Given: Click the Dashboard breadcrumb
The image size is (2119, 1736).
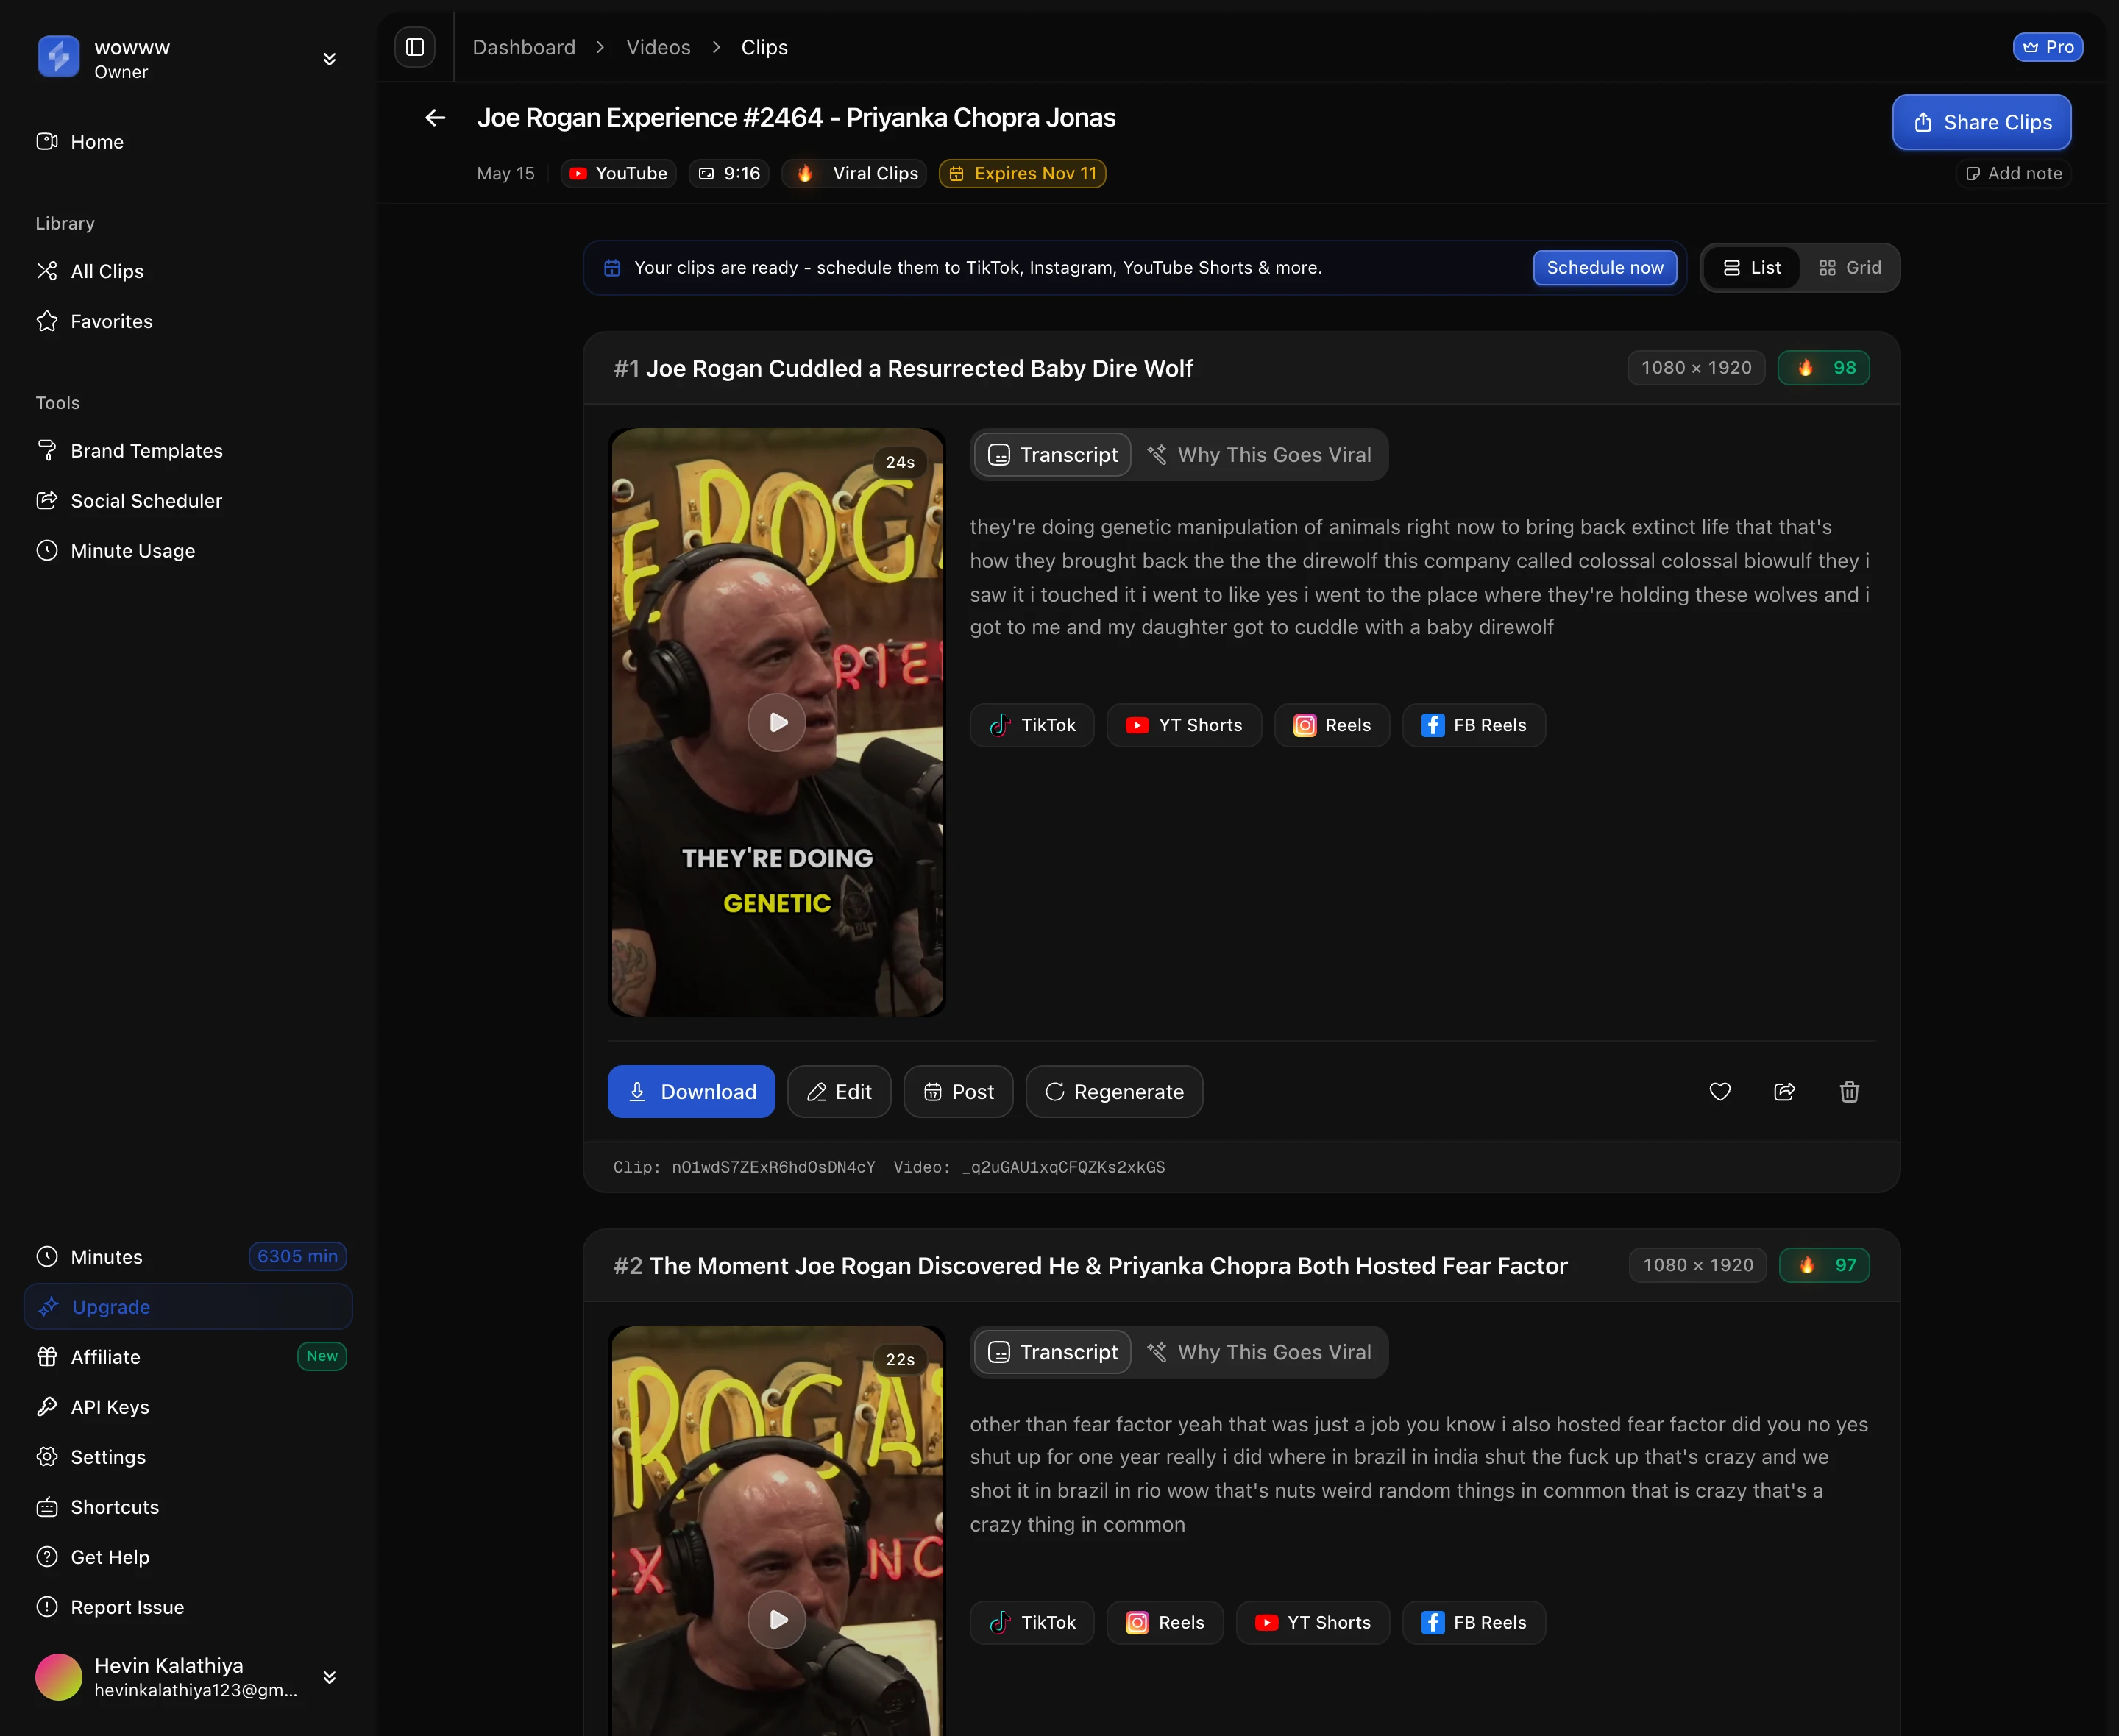Looking at the screenshot, I should (524, 47).
